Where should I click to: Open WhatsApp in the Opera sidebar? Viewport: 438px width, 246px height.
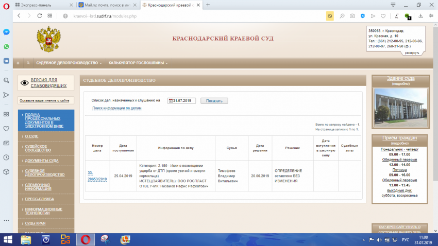[x=6, y=46]
